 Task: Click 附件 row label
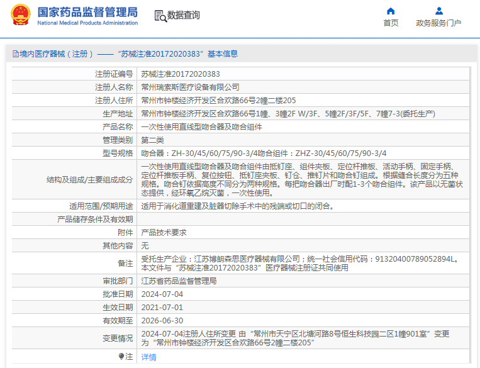click(126, 232)
